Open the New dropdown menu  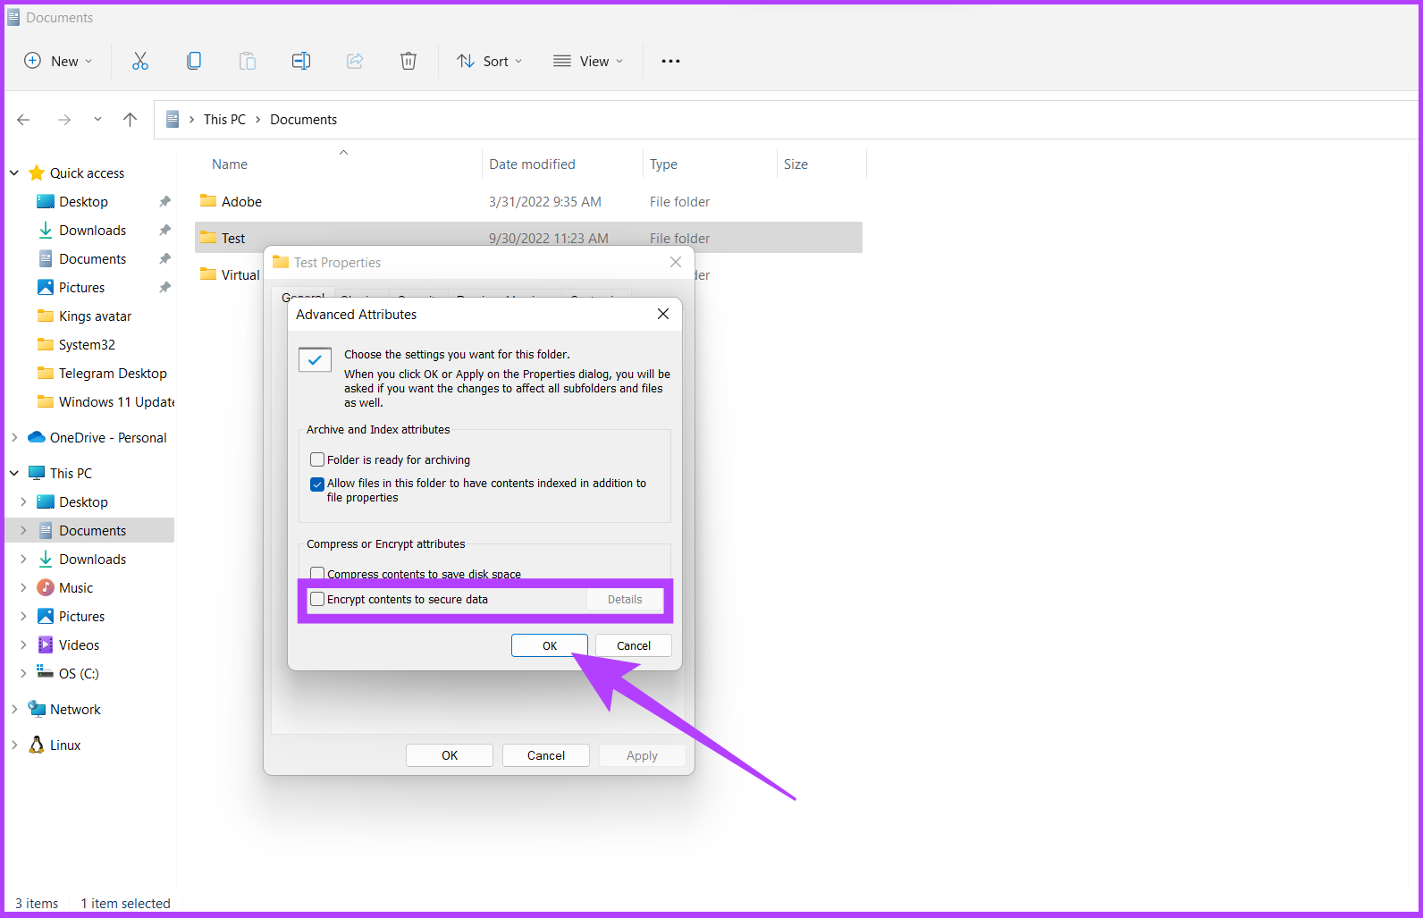pos(58,61)
